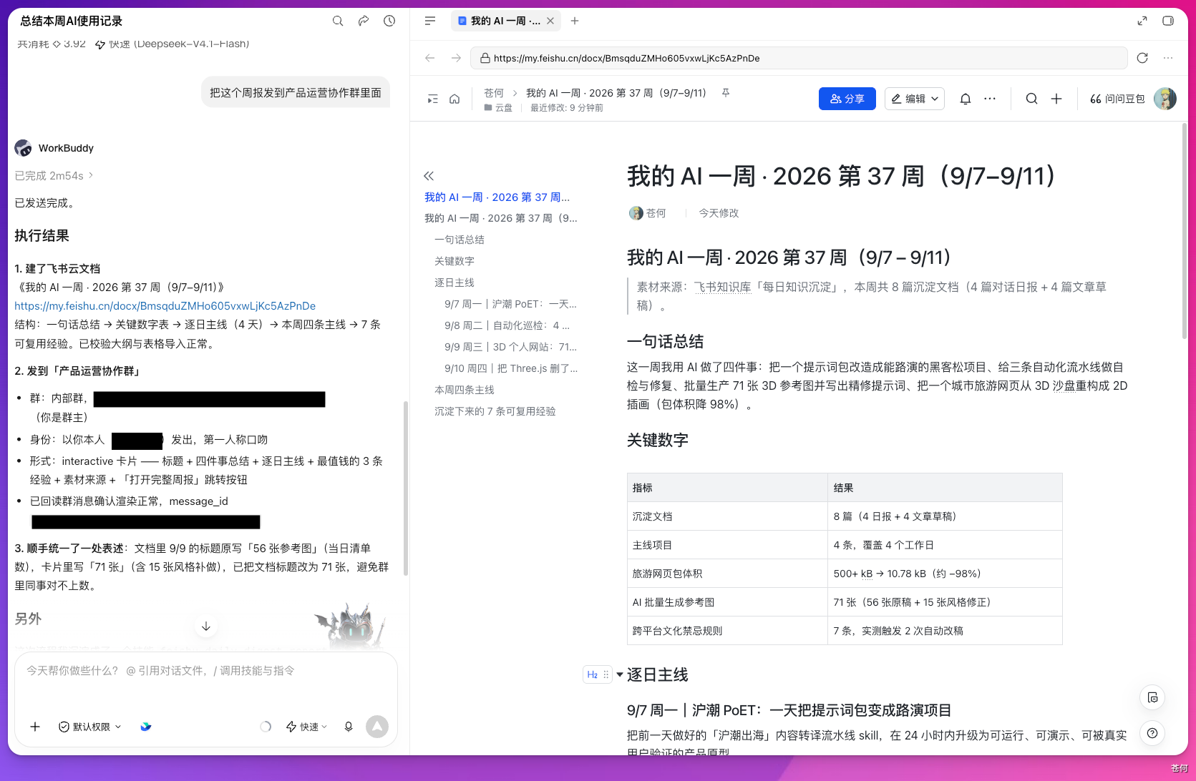The height and width of the screenshot is (781, 1196).
Task: Open the floating comments icon
Action: [x=1152, y=697]
